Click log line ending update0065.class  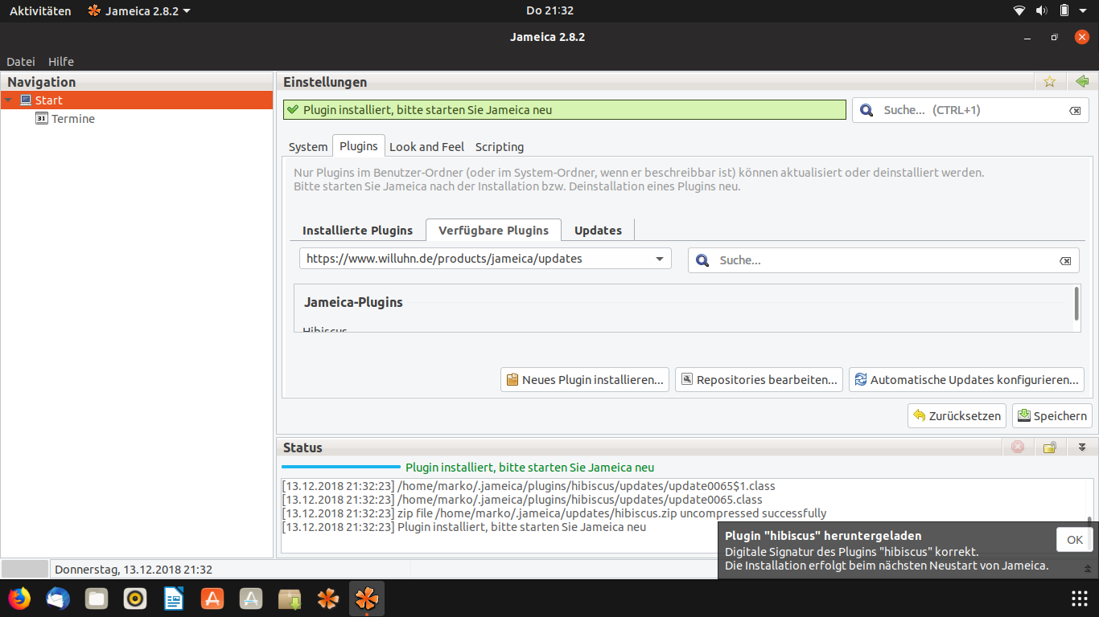coord(522,500)
